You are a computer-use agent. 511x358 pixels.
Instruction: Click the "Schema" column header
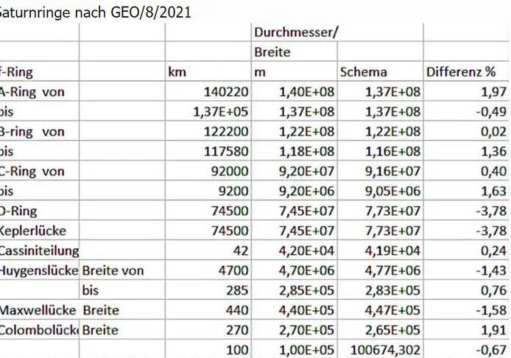[364, 72]
